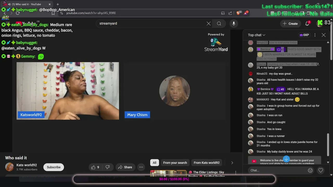Open the Brave Shields lion icon

click(239, 13)
